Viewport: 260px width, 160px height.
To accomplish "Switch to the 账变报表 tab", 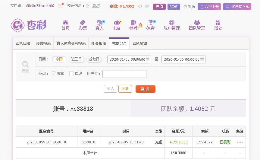I will tap(99, 43).
